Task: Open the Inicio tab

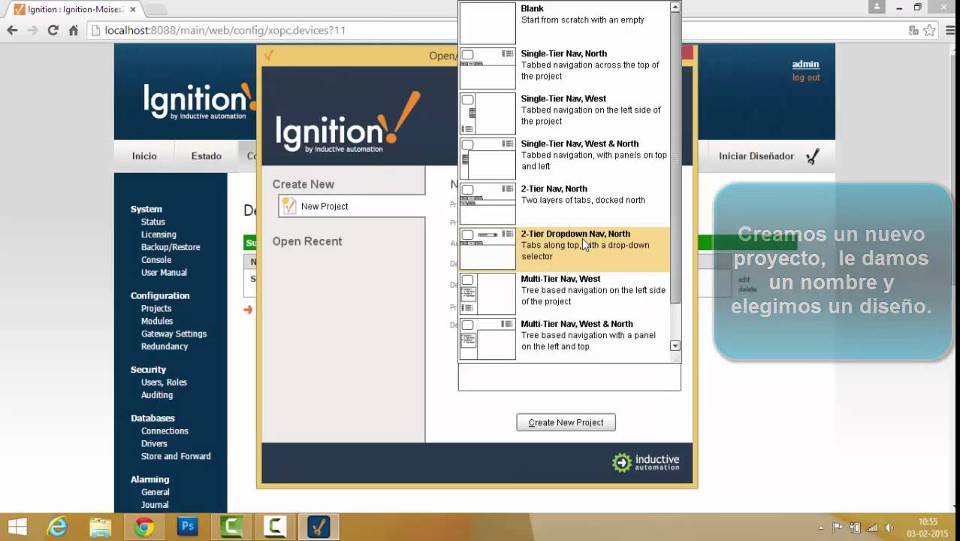Action: tap(144, 156)
